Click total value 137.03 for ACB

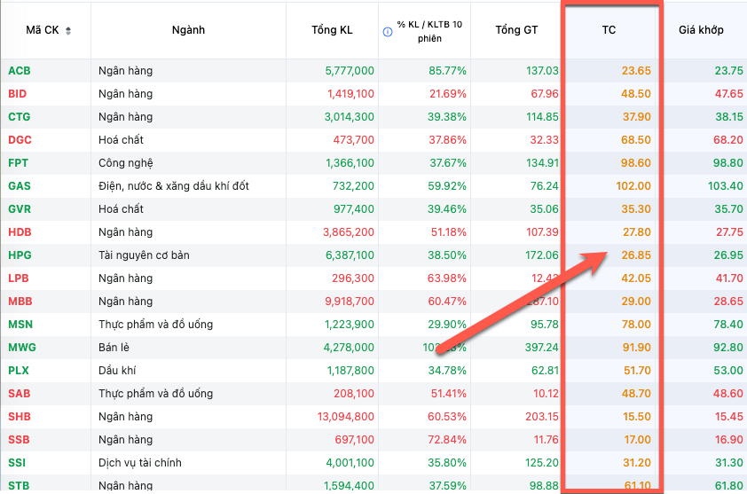[x=542, y=71]
